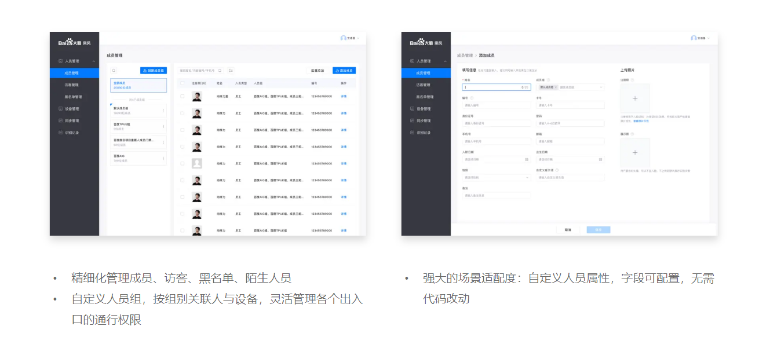The height and width of the screenshot is (359, 759).
Task: Open the three-dot menu for 百度AIG group
Action: click(x=163, y=158)
